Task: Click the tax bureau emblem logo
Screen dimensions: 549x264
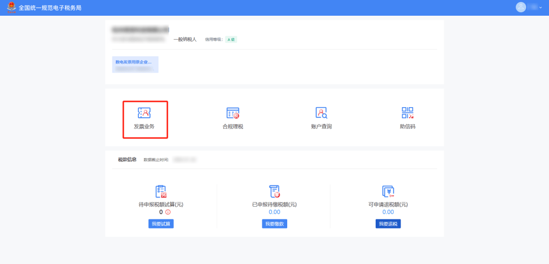Action: click(11, 8)
